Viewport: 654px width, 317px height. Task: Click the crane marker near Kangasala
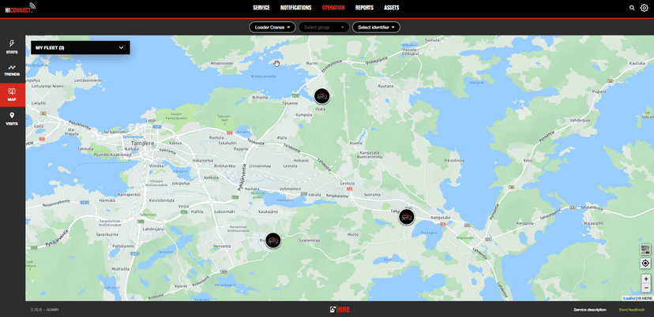pos(407,217)
